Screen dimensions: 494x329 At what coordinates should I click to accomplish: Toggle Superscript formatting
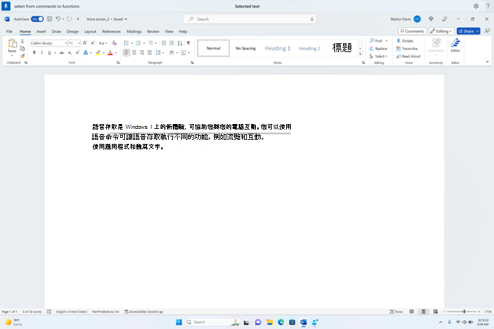click(77, 53)
